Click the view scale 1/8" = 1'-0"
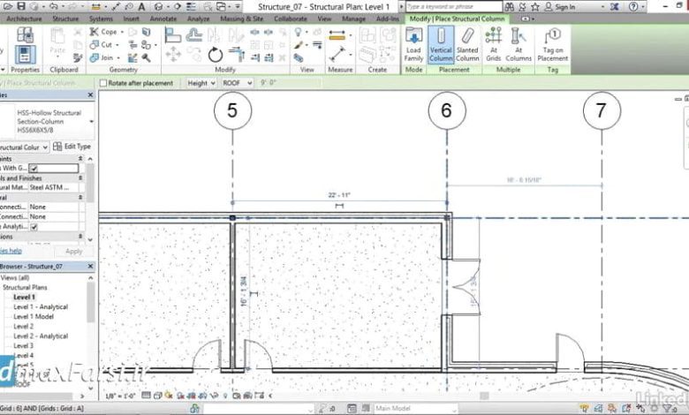This screenshot has height=415, width=689. 120,396
